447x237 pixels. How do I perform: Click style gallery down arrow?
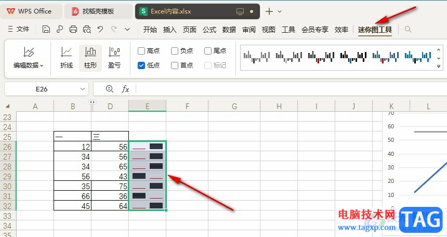439,58
